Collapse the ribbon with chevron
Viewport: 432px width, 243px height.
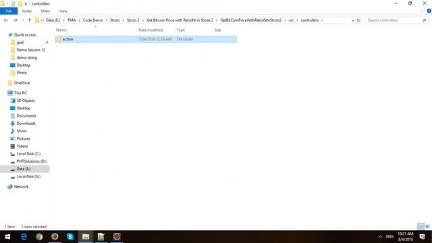tap(422, 11)
